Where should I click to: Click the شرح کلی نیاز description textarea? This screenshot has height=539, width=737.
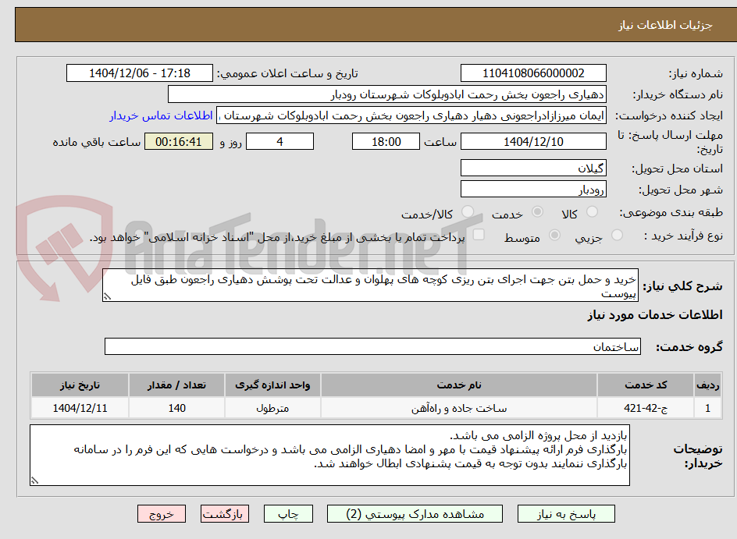coord(370,285)
